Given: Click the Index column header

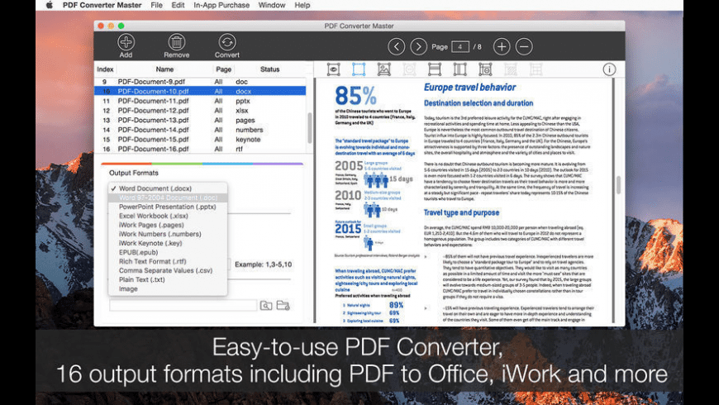Looking at the screenshot, I should click(105, 69).
